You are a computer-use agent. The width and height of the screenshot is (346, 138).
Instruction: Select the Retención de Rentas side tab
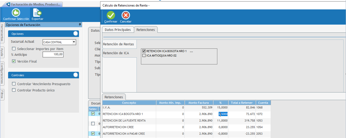tap(118, 44)
